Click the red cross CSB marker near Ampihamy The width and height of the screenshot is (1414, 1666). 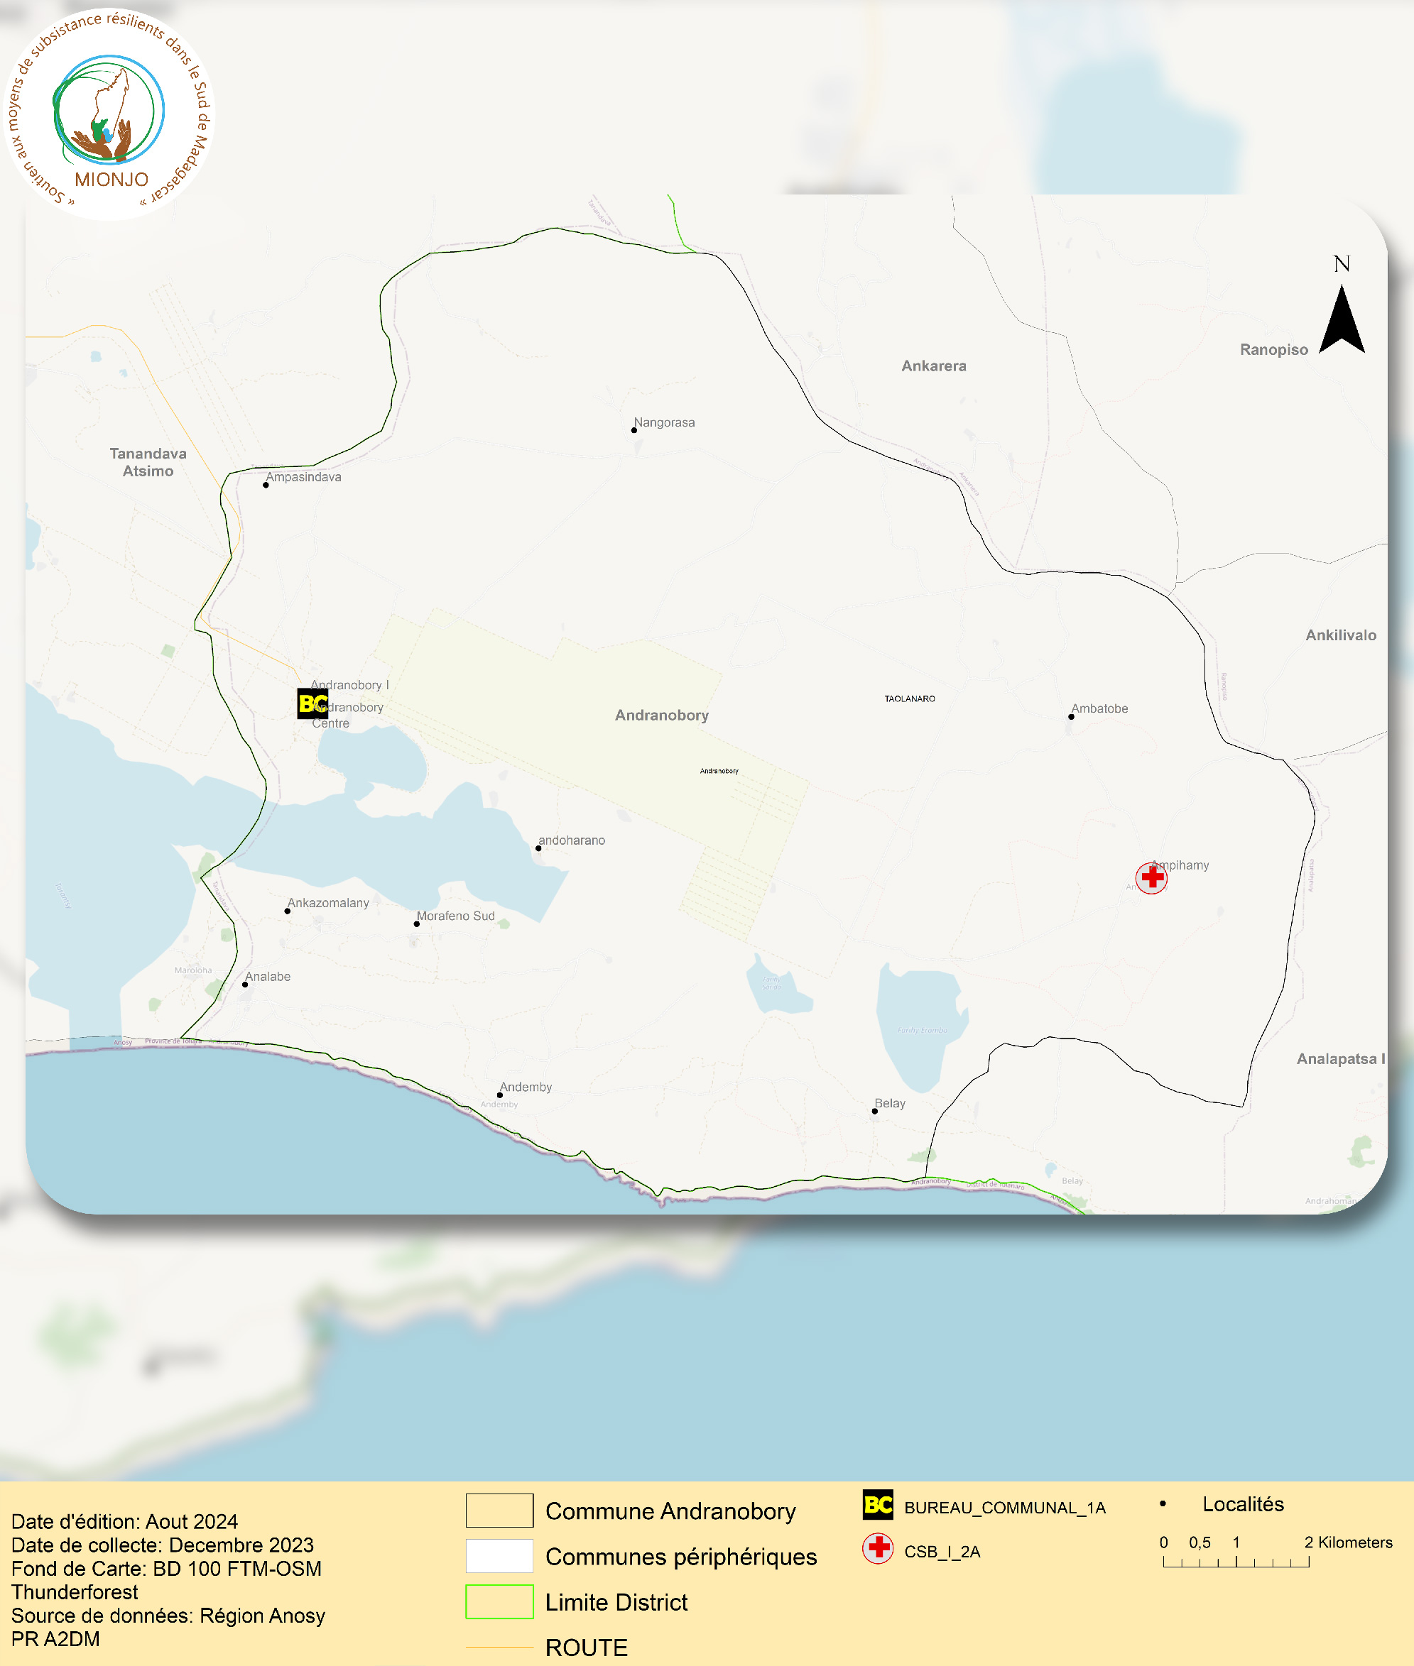tap(1152, 878)
